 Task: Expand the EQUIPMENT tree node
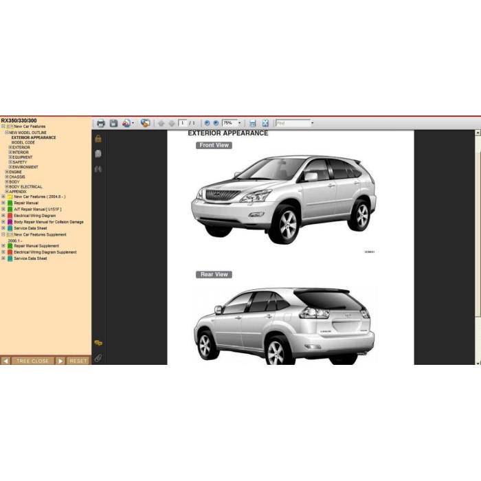pyautogui.click(x=10, y=157)
